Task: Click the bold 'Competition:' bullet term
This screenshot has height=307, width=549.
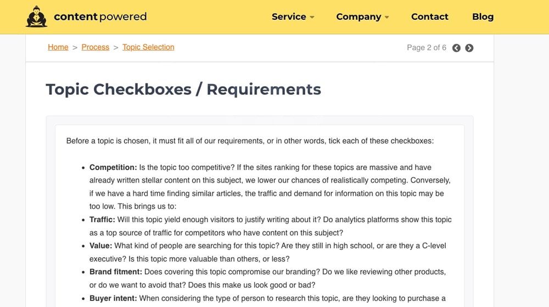Action: (x=113, y=167)
